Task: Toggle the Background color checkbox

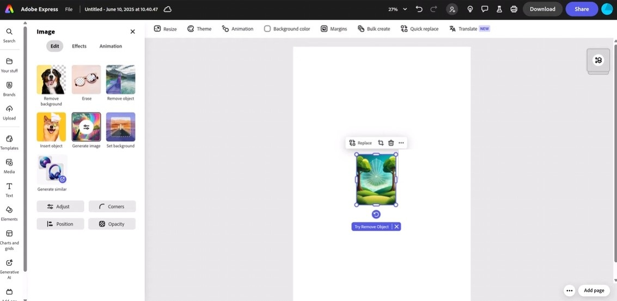Action: coord(267,29)
